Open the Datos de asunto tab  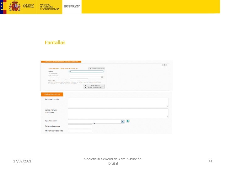tap(52, 95)
